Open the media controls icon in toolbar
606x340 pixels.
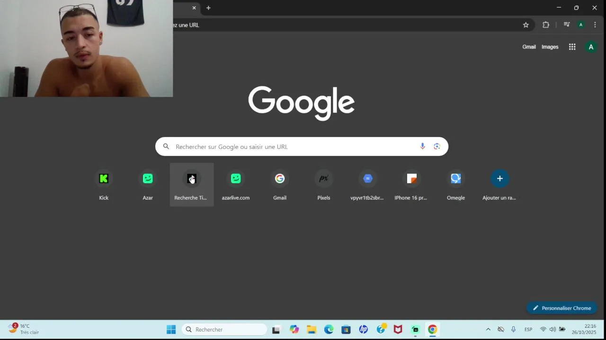point(566,25)
